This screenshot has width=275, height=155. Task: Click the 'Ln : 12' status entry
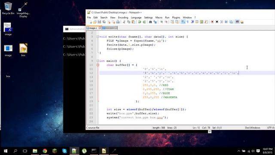196,128
